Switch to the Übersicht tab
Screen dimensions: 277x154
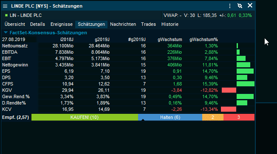15,24
